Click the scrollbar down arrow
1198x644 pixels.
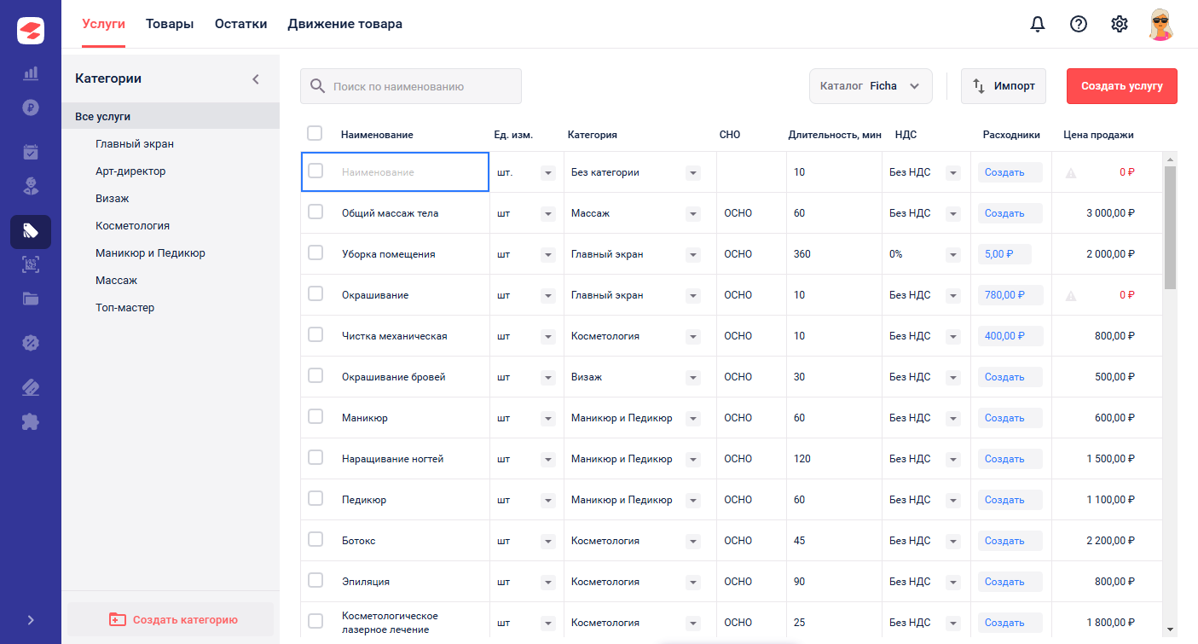tap(1170, 629)
